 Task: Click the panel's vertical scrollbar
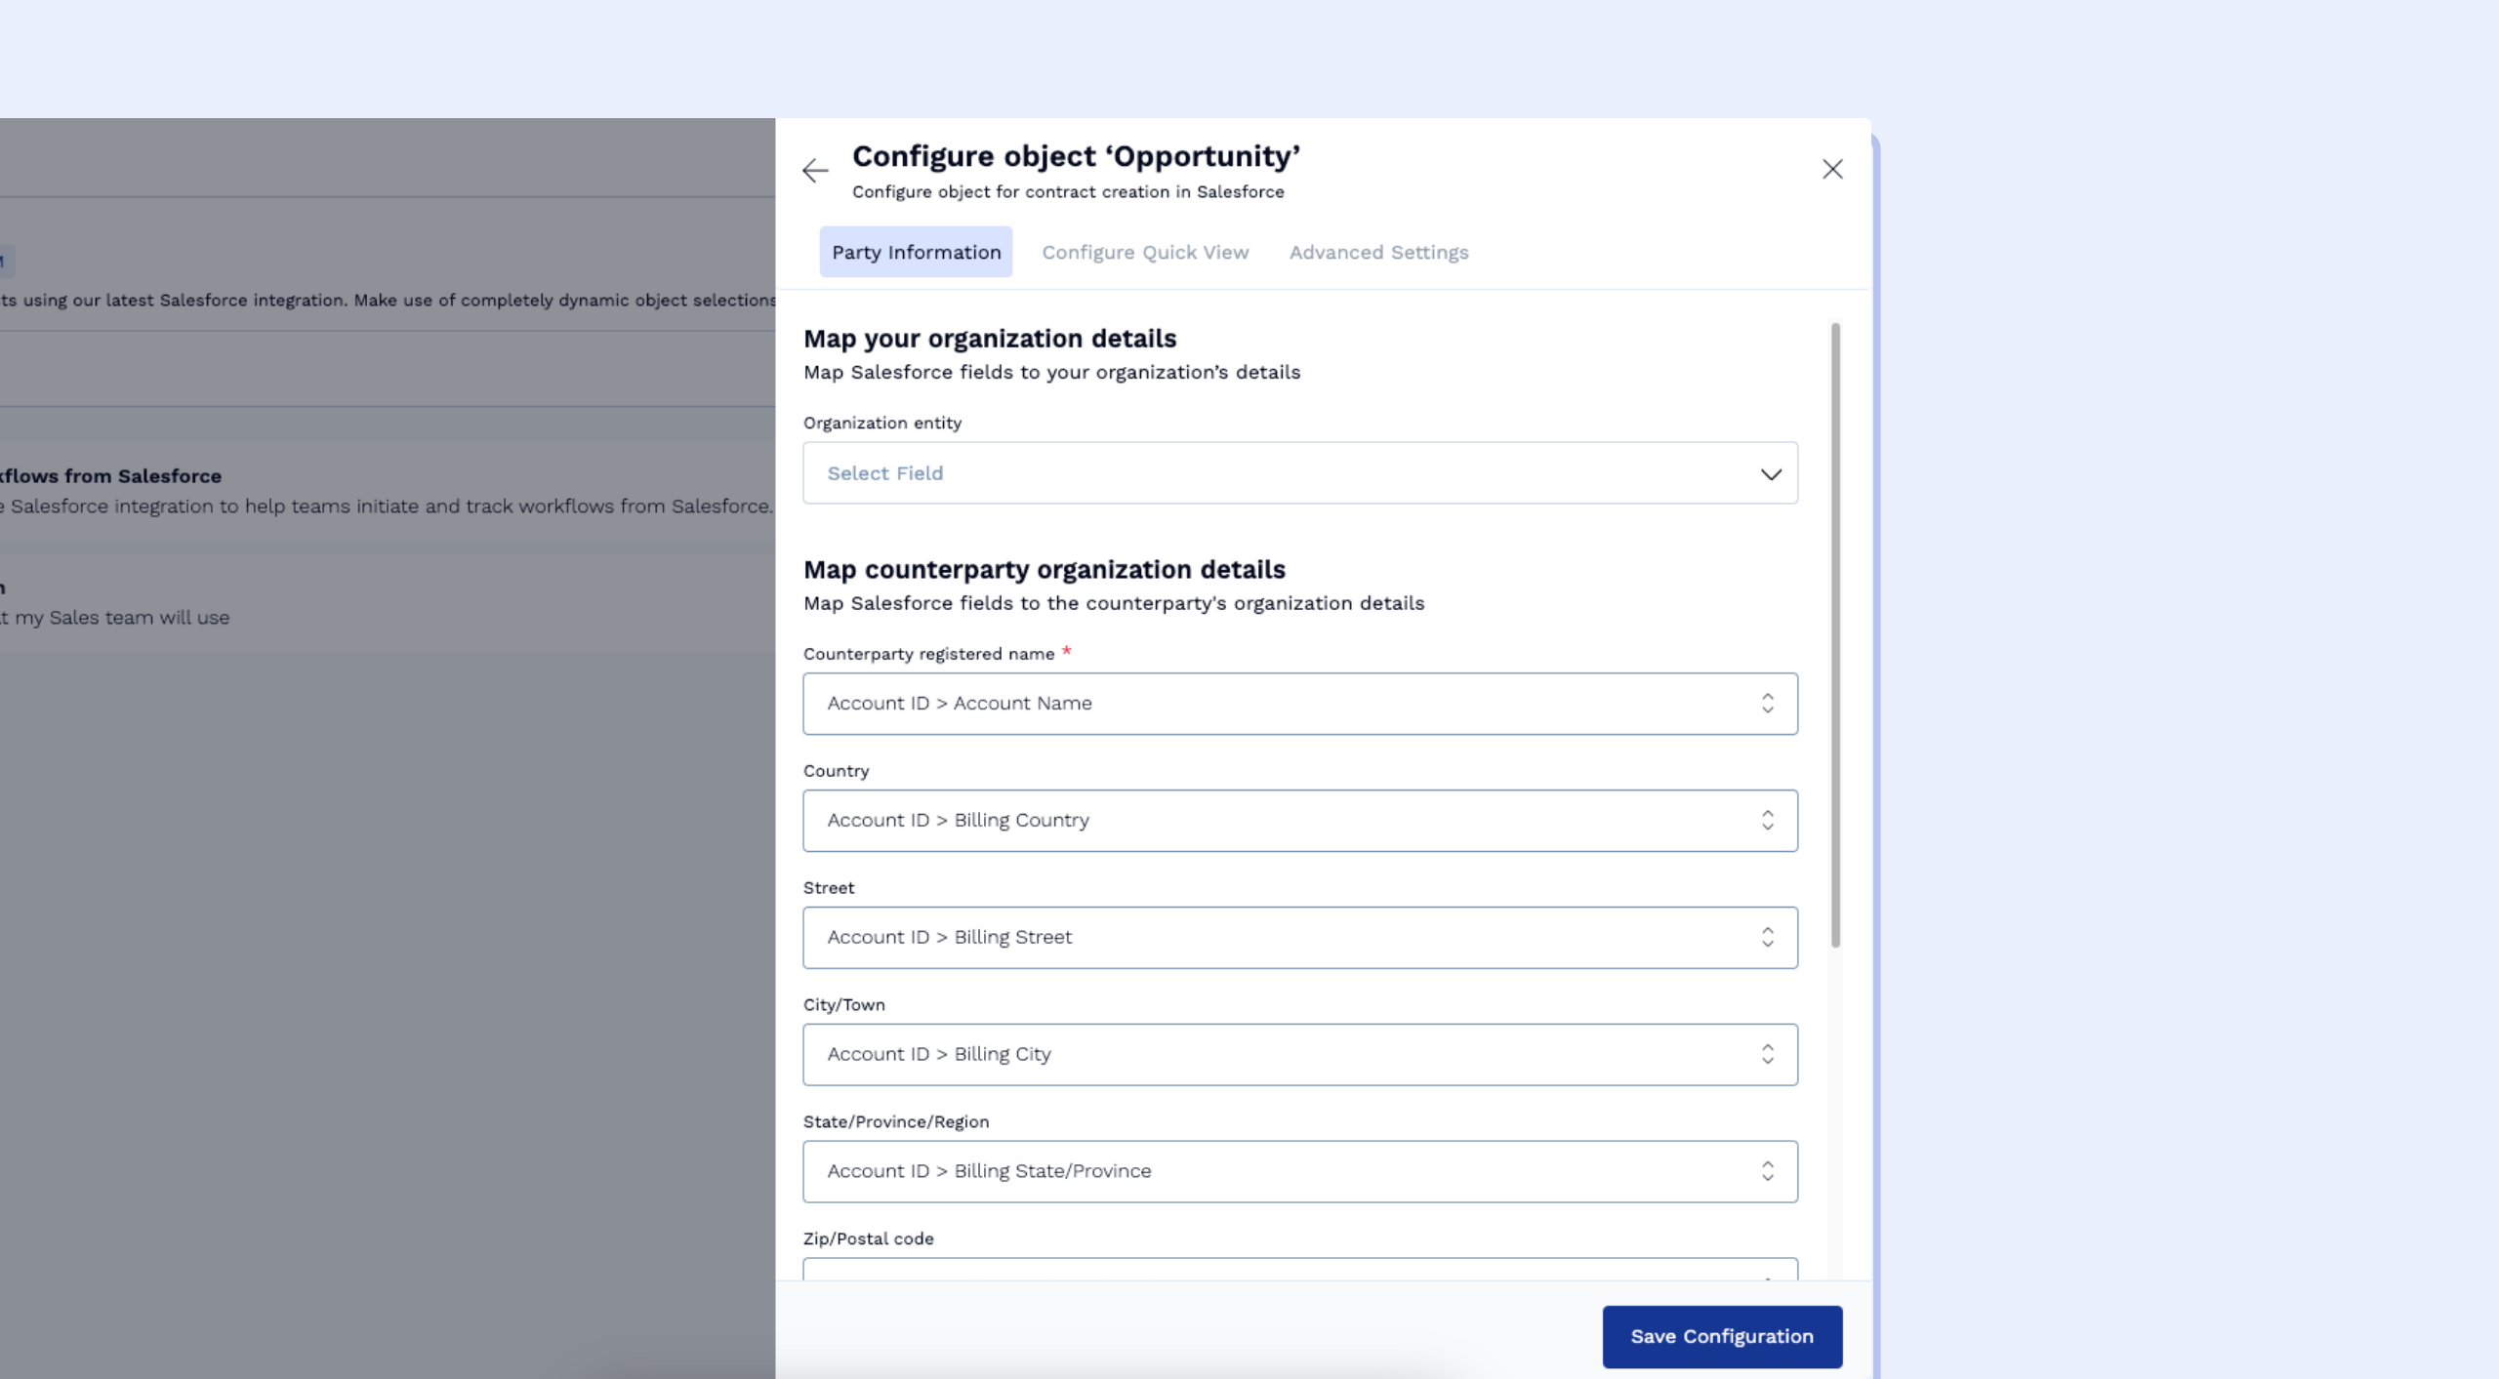(x=1835, y=634)
